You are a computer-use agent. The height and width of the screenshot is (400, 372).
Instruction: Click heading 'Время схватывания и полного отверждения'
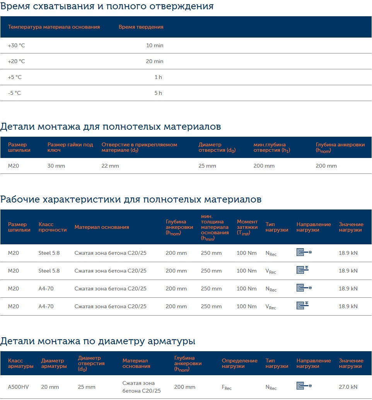point(107,7)
